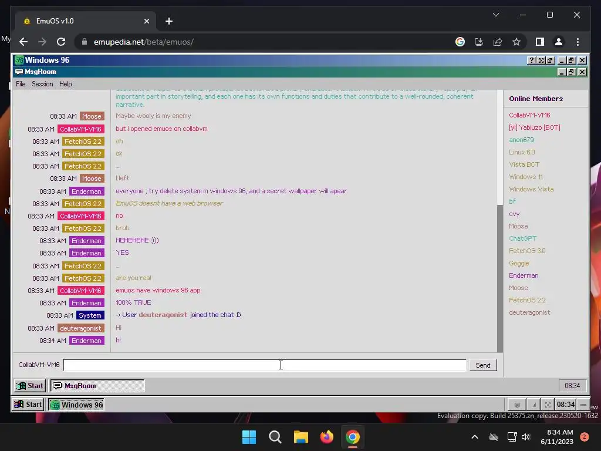Open File Explorer from host taskbar
The width and height of the screenshot is (601, 451).
[x=301, y=437]
